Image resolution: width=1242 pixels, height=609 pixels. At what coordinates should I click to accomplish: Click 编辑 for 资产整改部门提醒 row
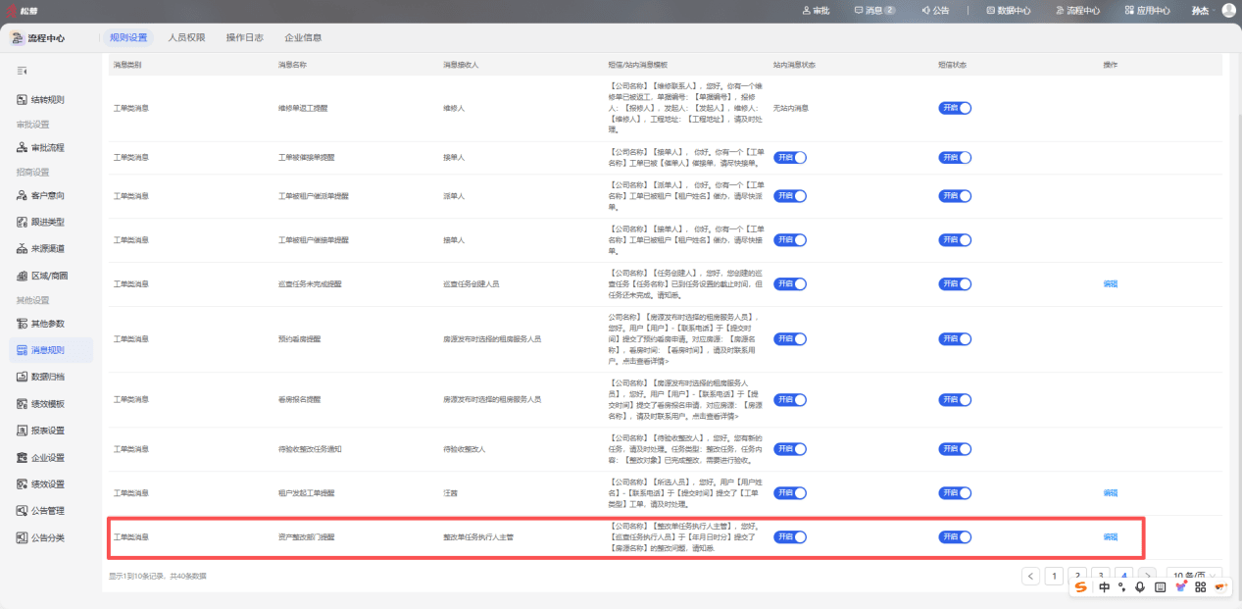pyautogui.click(x=1110, y=536)
